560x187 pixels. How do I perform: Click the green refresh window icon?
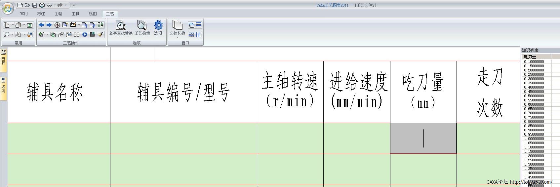(30, 25)
